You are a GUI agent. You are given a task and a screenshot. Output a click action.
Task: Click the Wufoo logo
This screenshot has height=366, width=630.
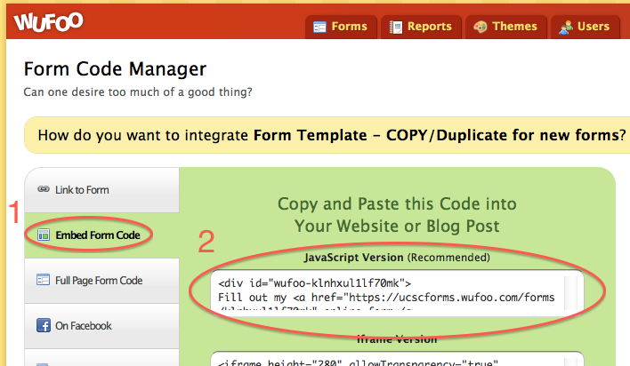point(49,21)
